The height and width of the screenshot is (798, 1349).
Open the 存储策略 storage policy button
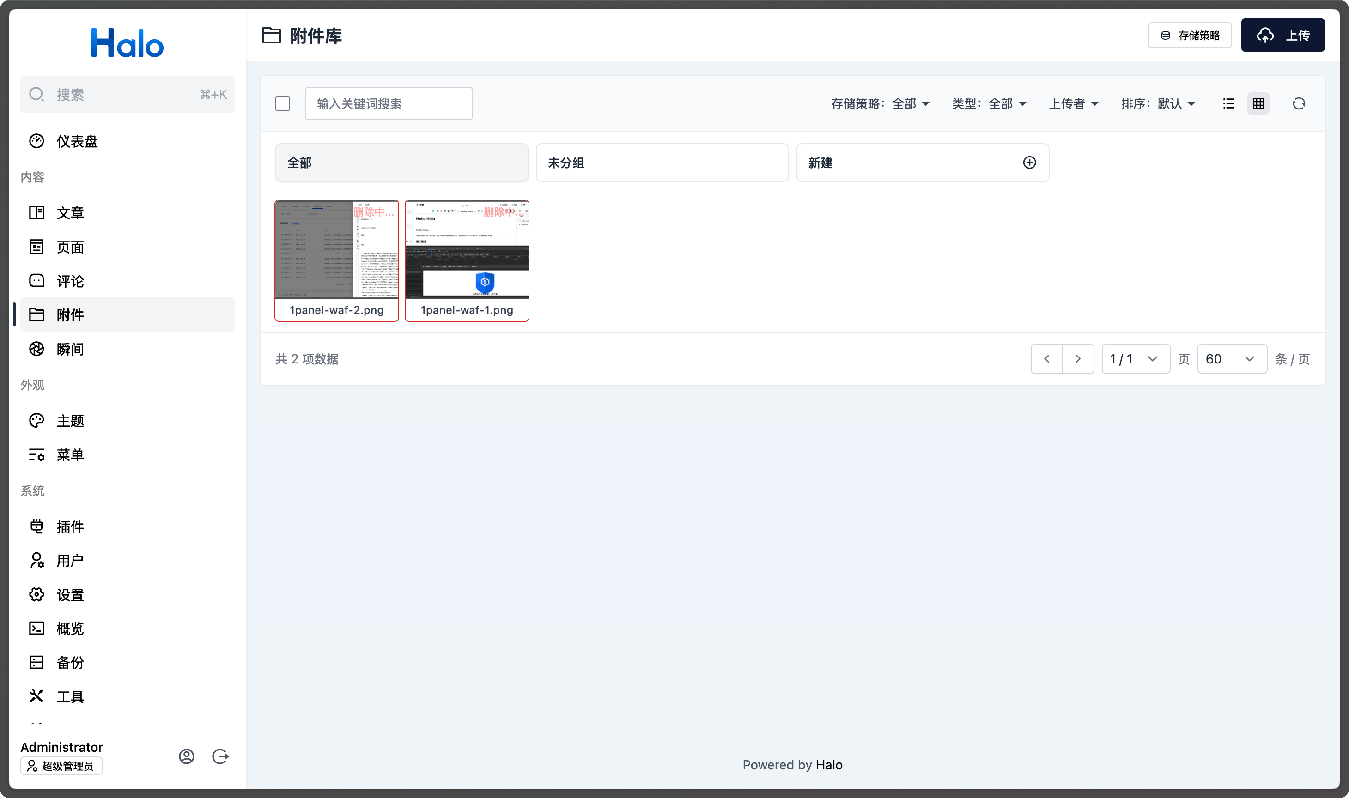(1190, 35)
